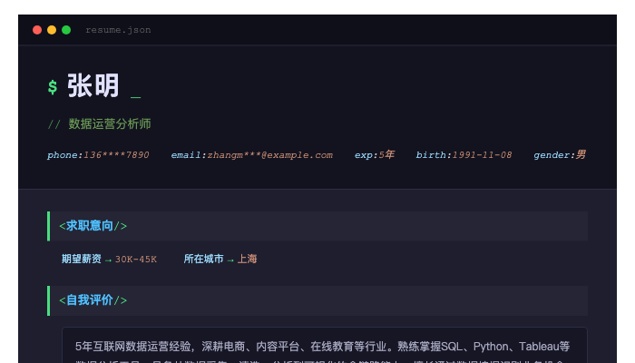Click the phone value 136****7890
Image resolution: width=635 pixels, height=363 pixels.
[x=116, y=155]
